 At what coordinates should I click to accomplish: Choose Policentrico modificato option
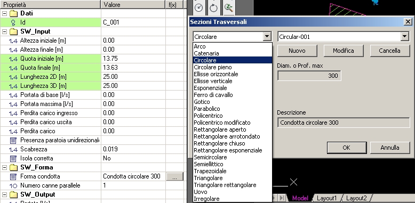pyautogui.click(x=233, y=123)
